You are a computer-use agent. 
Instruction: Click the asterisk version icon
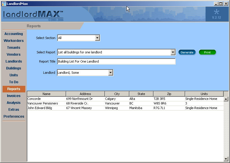coord(216,12)
